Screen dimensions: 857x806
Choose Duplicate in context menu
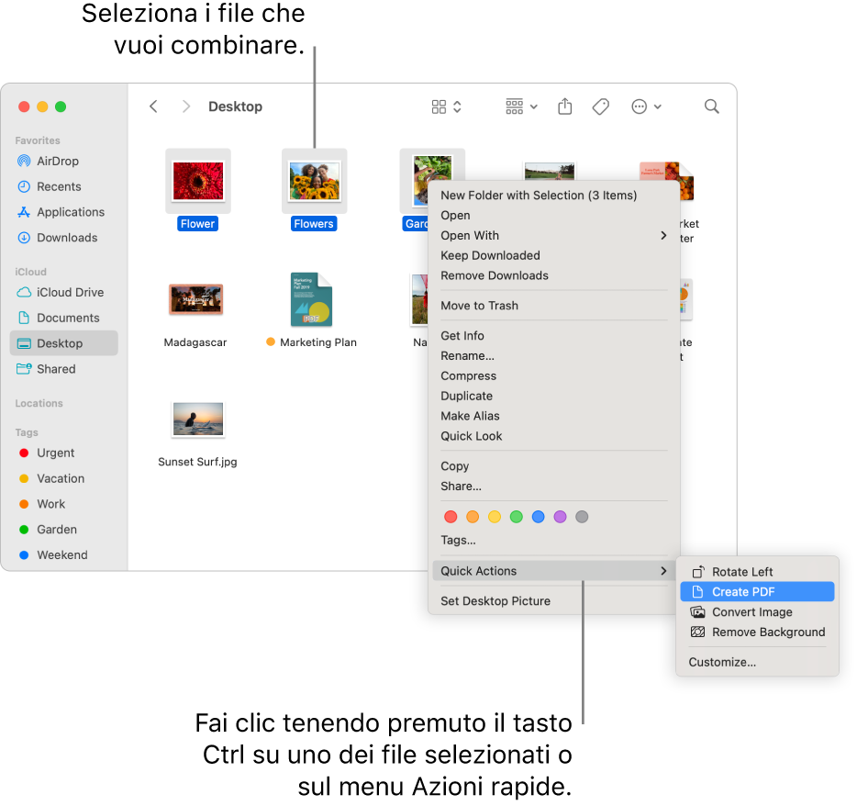(x=553, y=396)
